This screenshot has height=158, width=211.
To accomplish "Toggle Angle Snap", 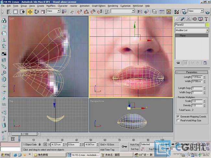I will pyautogui.click(x=86, y=12).
